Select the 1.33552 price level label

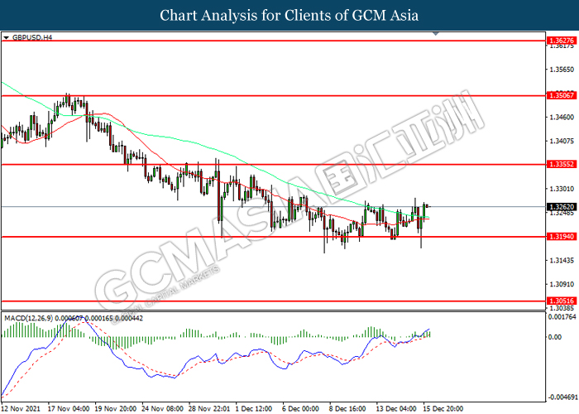pyautogui.click(x=562, y=164)
